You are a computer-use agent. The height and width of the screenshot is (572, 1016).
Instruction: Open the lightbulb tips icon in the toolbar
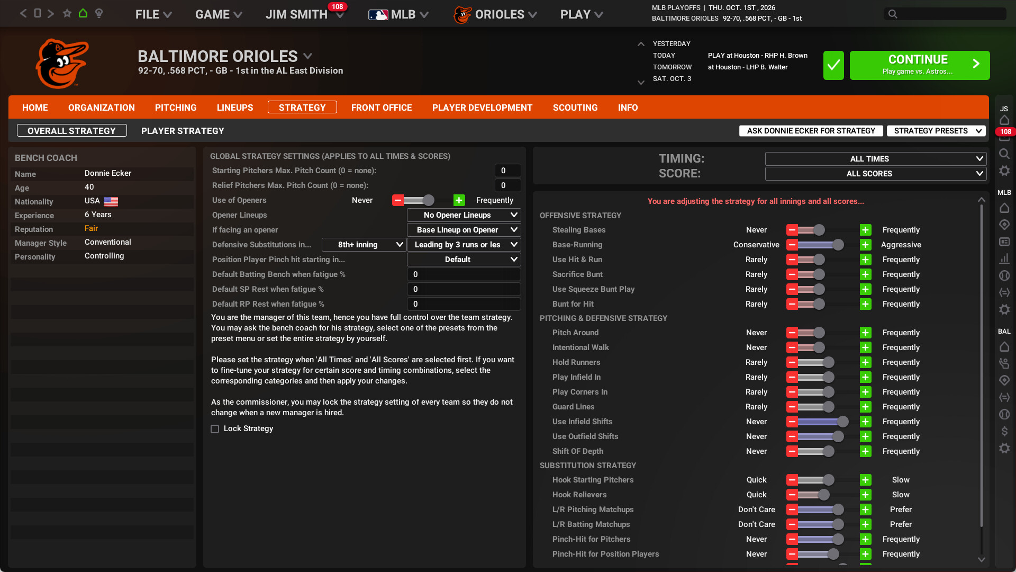(x=99, y=13)
